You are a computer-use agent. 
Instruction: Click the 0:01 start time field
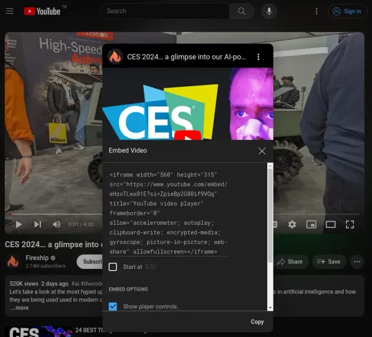(x=151, y=267)
